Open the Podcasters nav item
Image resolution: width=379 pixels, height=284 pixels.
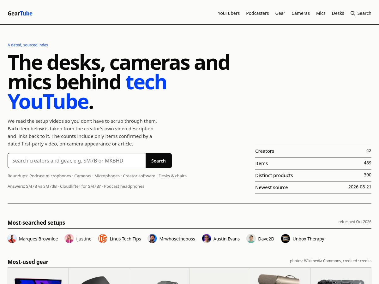pos(257,13)
